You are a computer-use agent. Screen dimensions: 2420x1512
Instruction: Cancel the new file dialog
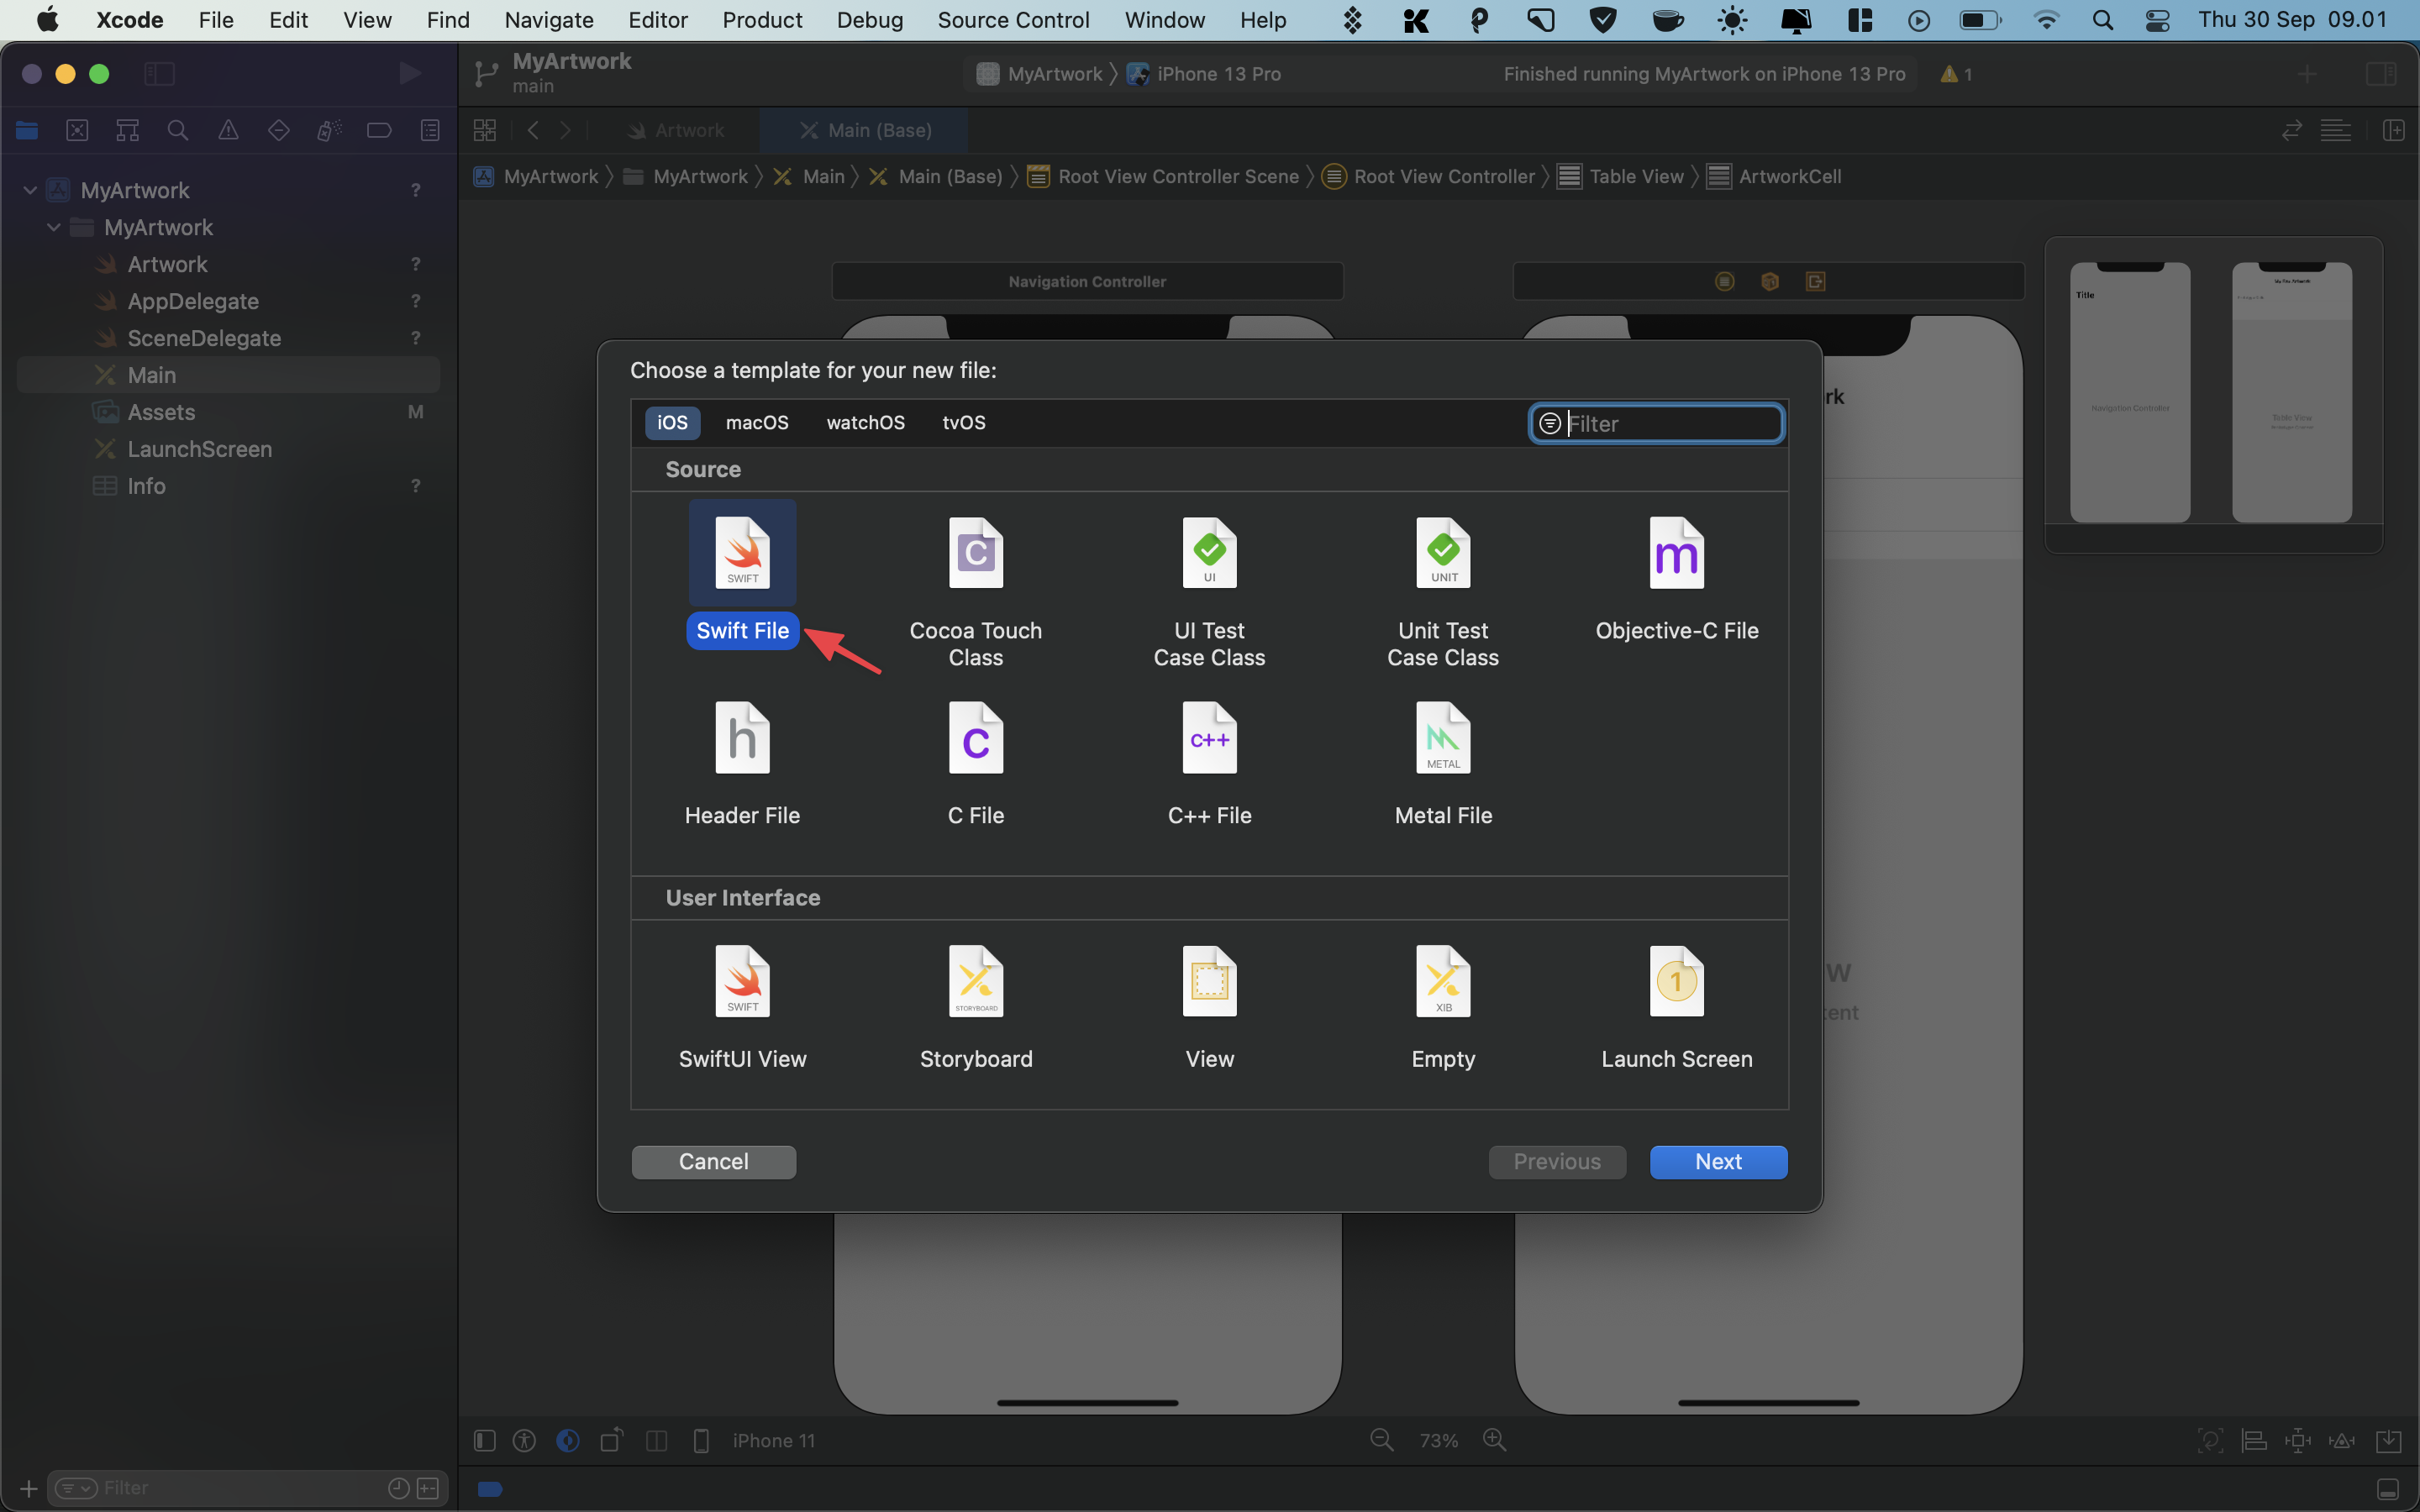coord(713,1161)
